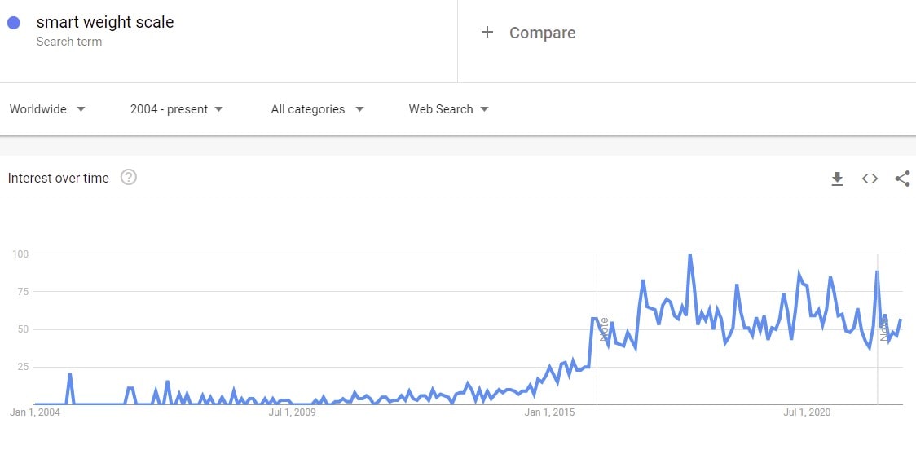Screen dimensions: 916x450
Task: Click the blue dot next to search term
Action: point(14,23)
